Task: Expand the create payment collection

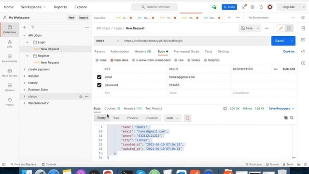Action: coord(24,70)
